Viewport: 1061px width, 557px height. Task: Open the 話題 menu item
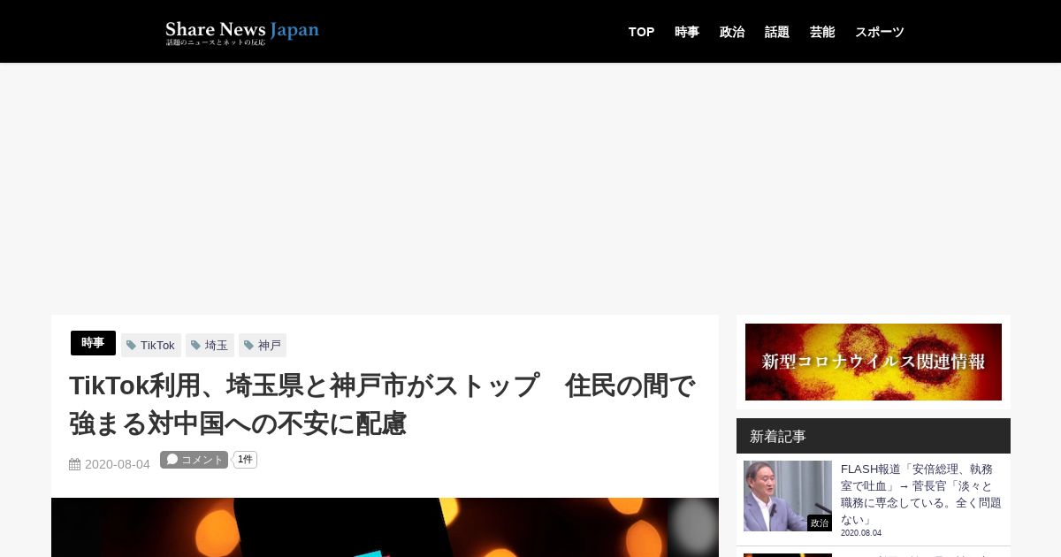pyautogui.click(x=777, y=32)
